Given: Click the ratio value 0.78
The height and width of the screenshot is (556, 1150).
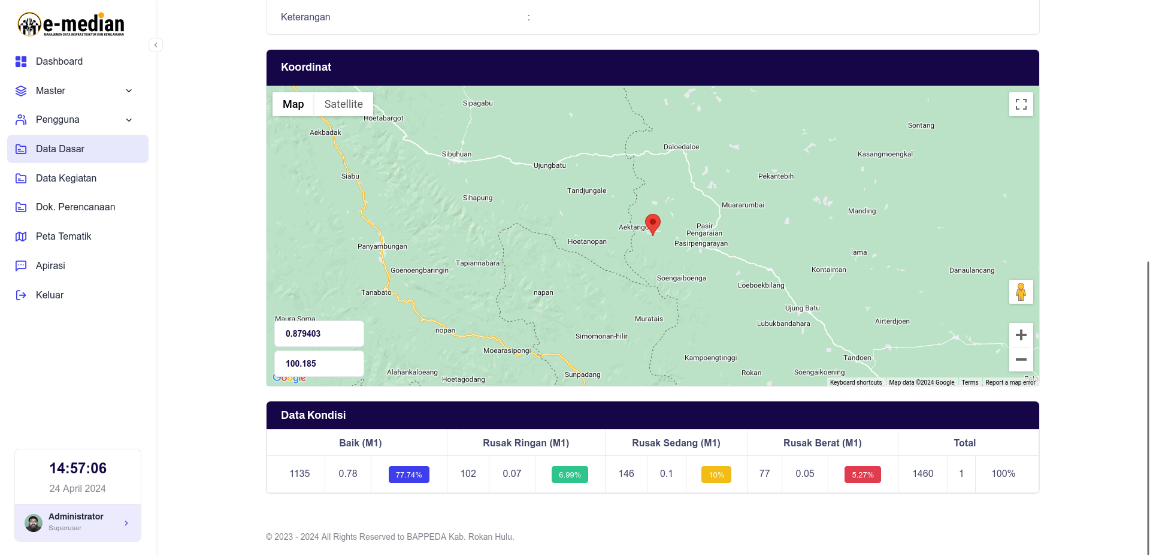Looking at the screenshot, I should pos(348,474).
